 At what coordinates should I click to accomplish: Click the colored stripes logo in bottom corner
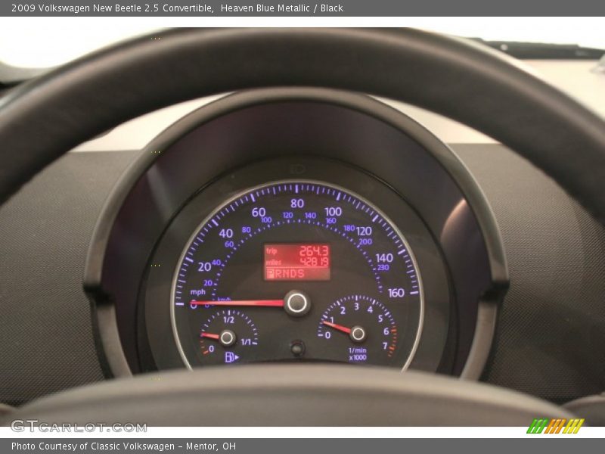(x=555, y=426)
